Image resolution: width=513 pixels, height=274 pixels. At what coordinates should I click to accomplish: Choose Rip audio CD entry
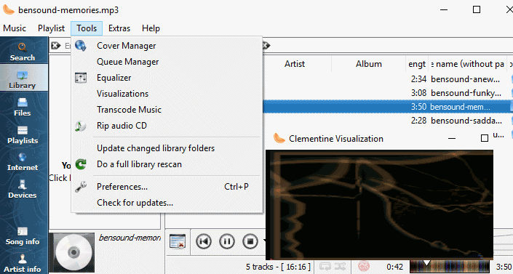(x=167, y=126)
